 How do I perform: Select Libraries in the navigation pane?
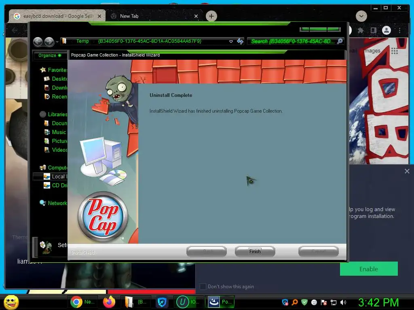click(x=54, y=114)
